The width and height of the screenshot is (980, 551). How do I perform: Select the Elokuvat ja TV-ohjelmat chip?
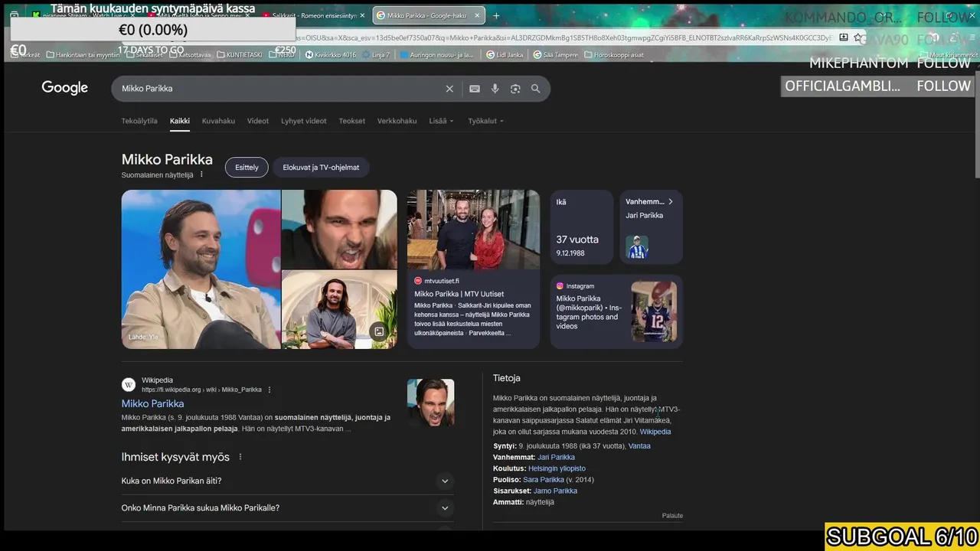click(321, 168)
